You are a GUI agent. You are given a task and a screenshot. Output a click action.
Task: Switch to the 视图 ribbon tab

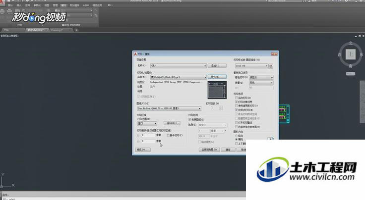(47, 5)
